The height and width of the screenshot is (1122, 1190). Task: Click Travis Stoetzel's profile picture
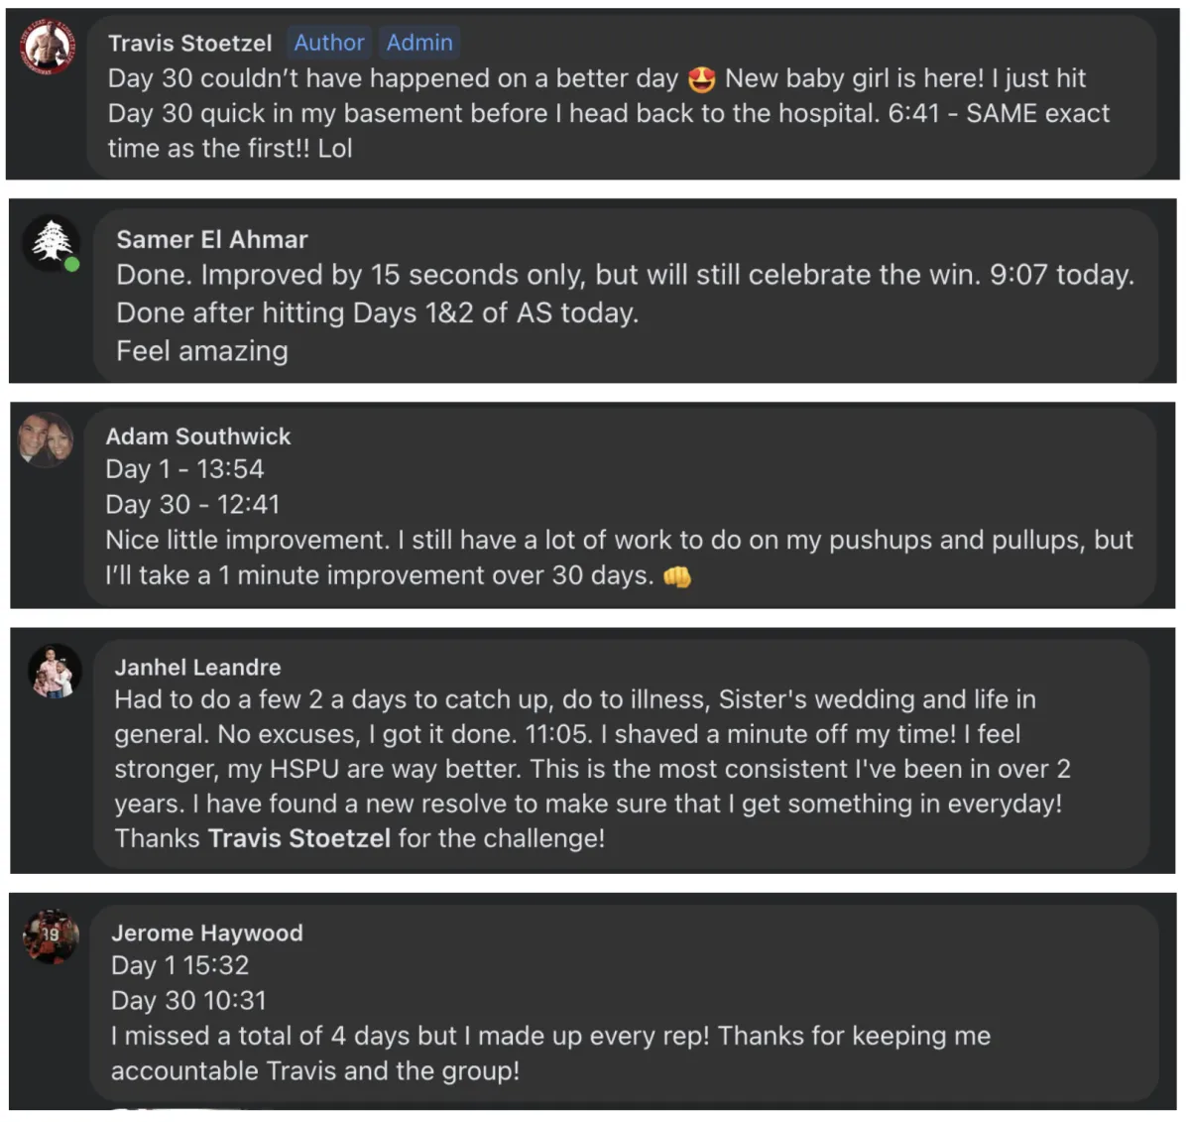pyautogui.click(x=47, y=47)
